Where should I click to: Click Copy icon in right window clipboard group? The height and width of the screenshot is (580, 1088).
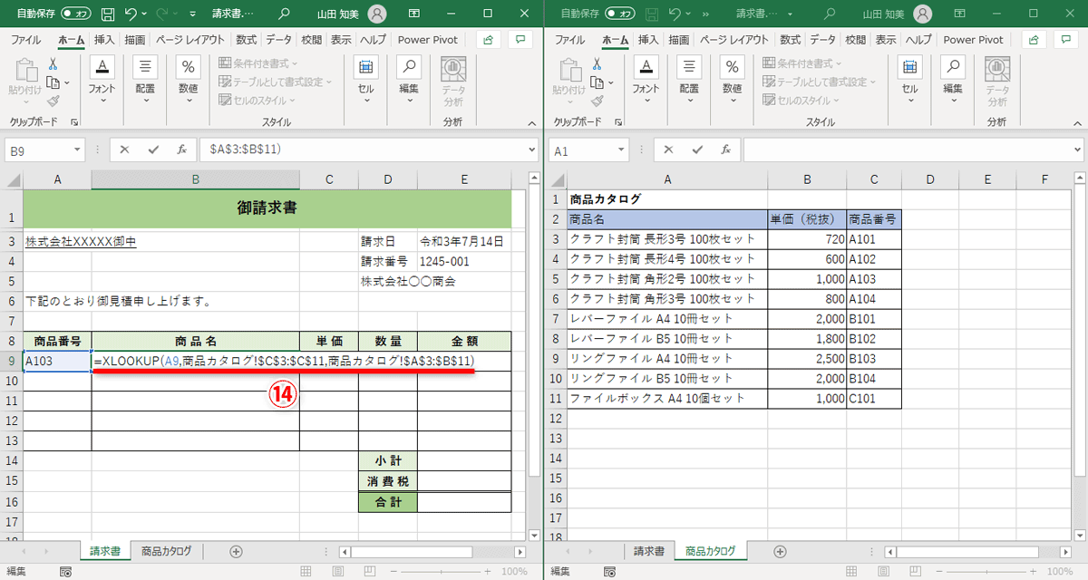pos(597,82)
